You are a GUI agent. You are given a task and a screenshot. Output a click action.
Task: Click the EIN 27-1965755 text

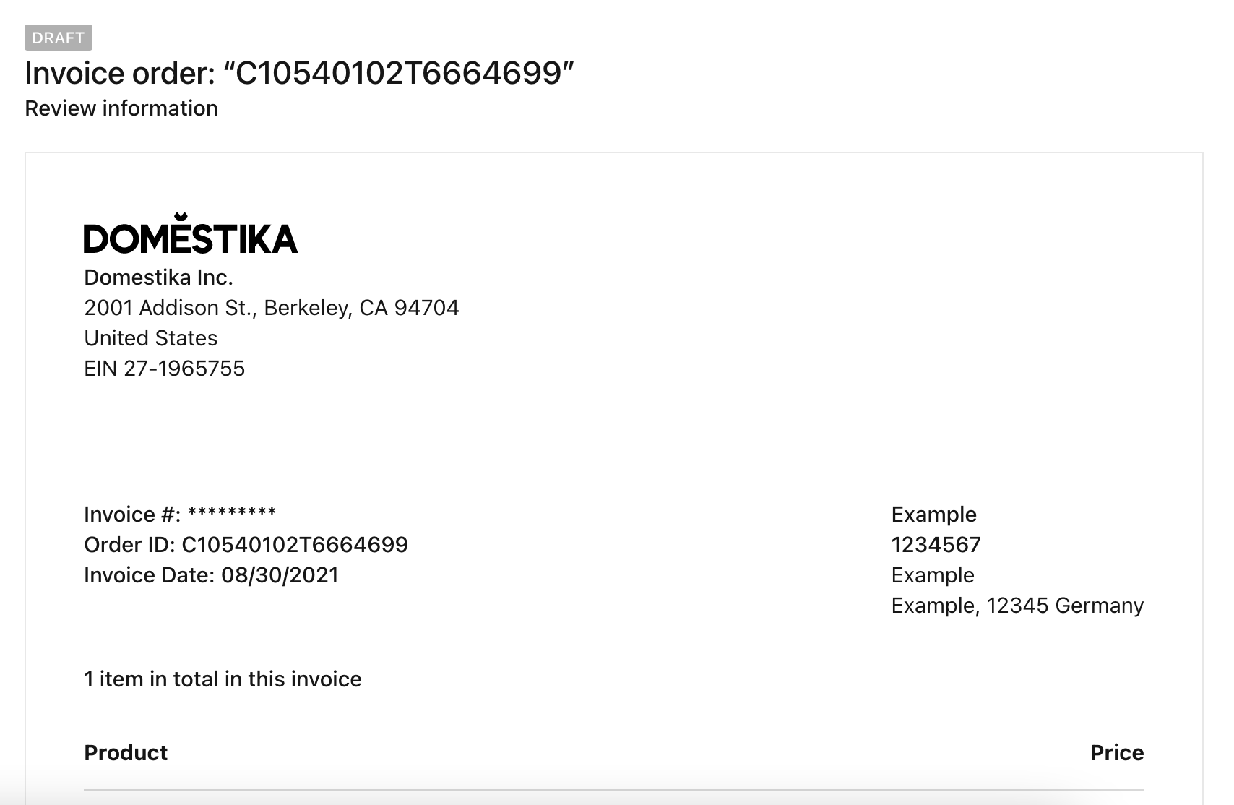165,369
